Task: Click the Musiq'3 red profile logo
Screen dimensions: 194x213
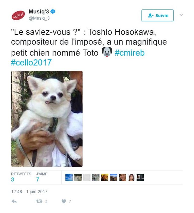Action: pyautogui.click(x=18, y=15)
